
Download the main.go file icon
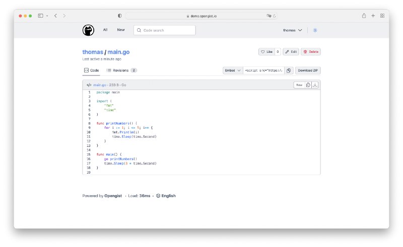click(315, 85)
